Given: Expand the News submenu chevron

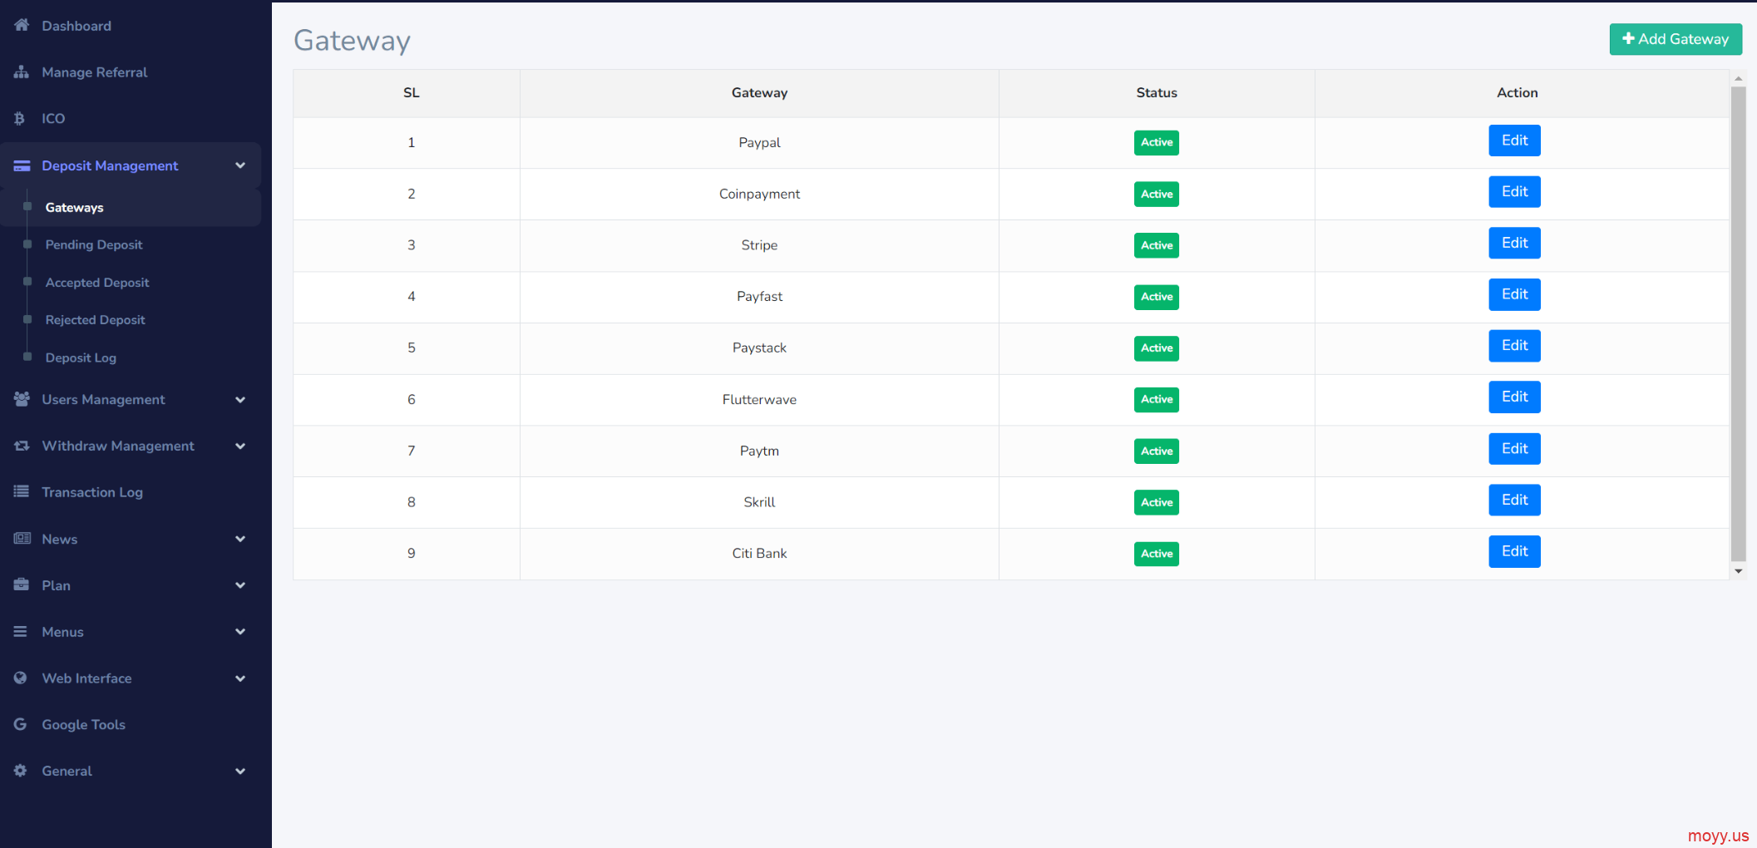Looking at the screenshot, I should [x=240, y=539].
